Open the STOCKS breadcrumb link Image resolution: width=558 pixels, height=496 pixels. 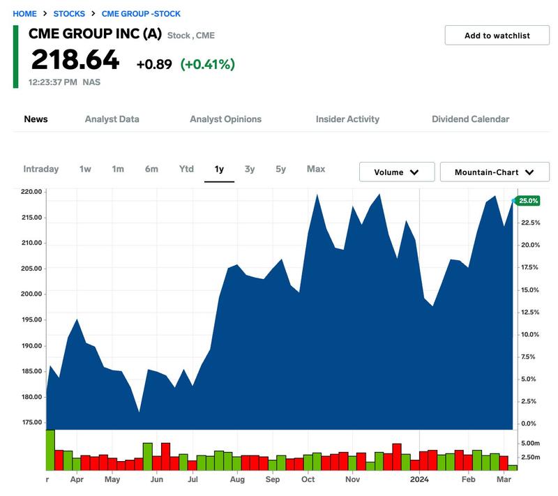click(69, 14)
